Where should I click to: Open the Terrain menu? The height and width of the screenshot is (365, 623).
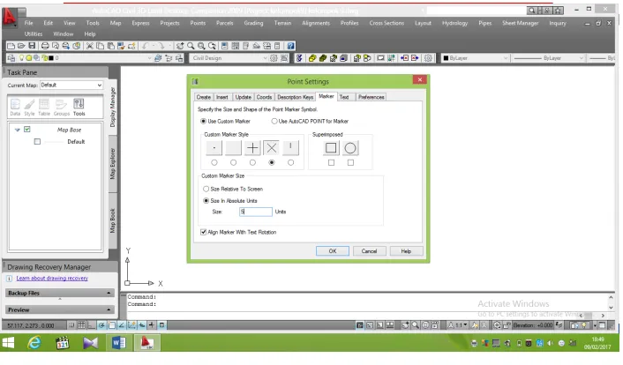282,23
